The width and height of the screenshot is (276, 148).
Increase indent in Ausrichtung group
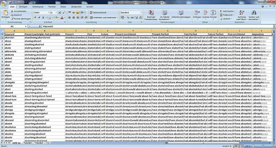pyautogui.click(x=86, y=18)
